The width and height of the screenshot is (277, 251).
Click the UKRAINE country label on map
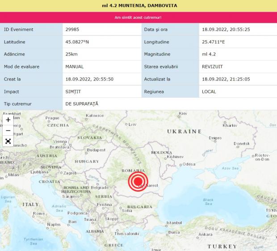(184, 131)
